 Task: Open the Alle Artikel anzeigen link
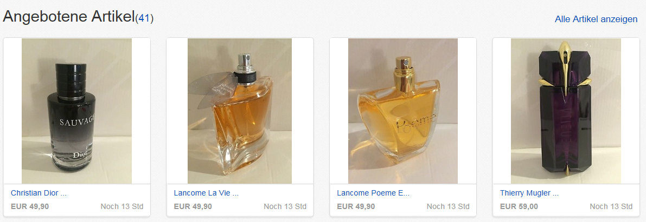(x=596, y=19)
